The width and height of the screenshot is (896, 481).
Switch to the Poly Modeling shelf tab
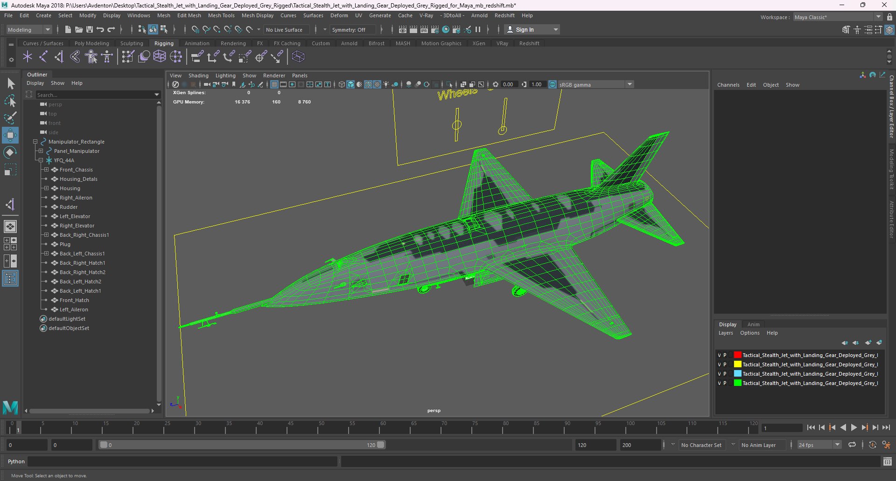tap(92, 43)
